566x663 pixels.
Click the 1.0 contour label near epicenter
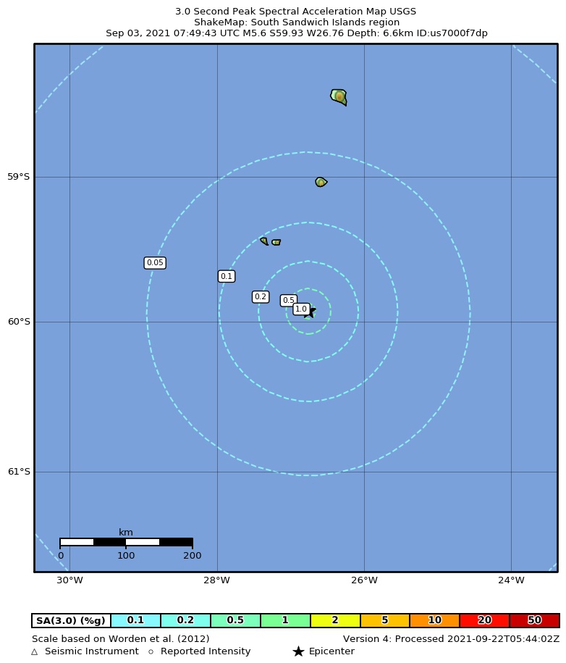(301, 309)
